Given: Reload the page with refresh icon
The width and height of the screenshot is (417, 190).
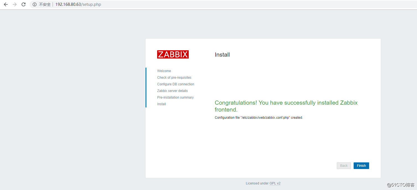Looking at the screenshot, I should (24, 4).
